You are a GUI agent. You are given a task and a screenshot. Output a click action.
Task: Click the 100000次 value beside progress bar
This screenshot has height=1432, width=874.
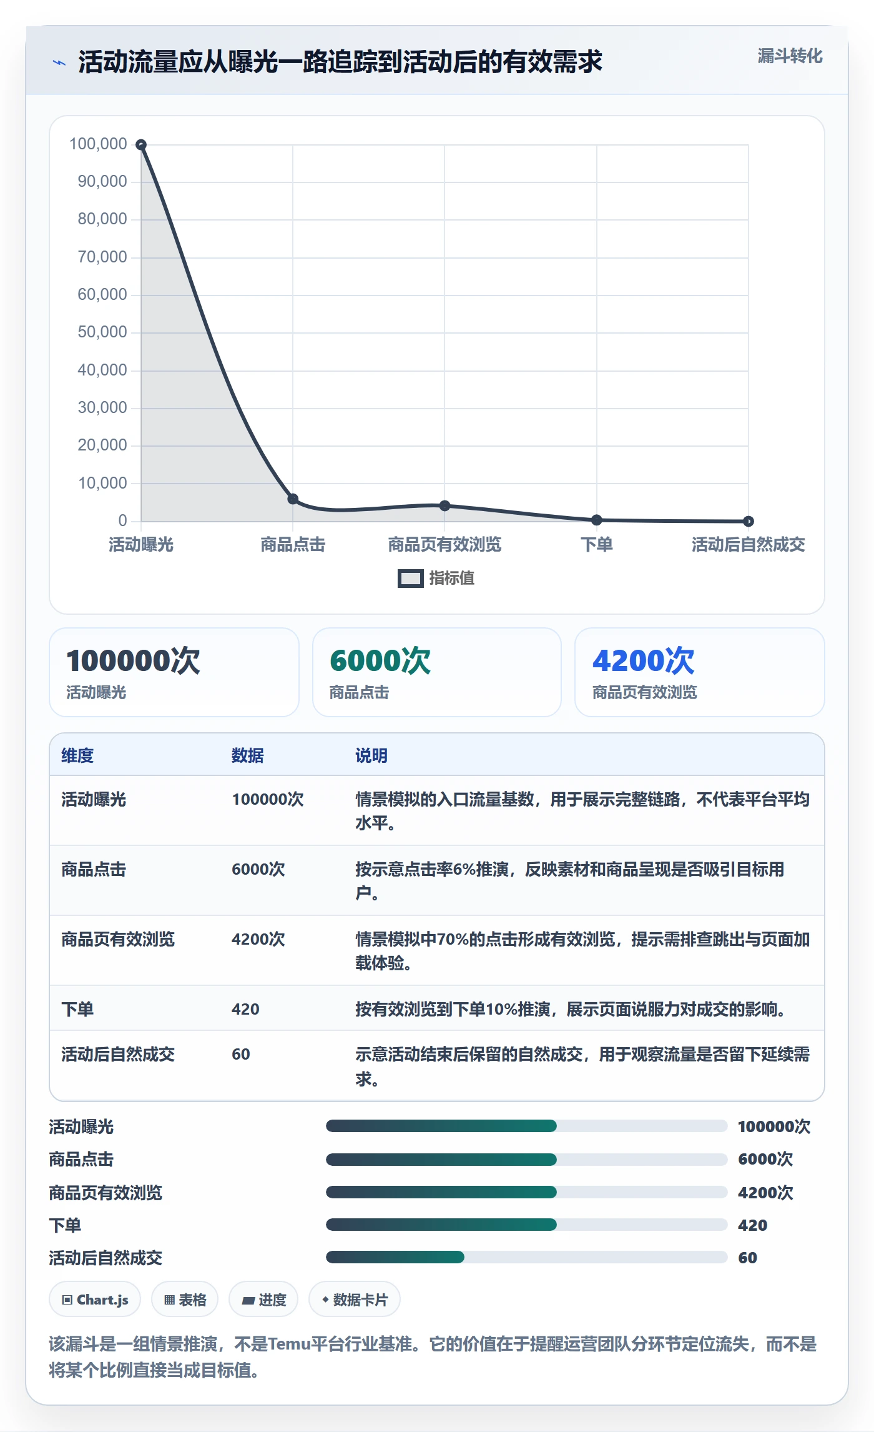coord(774,1126)
